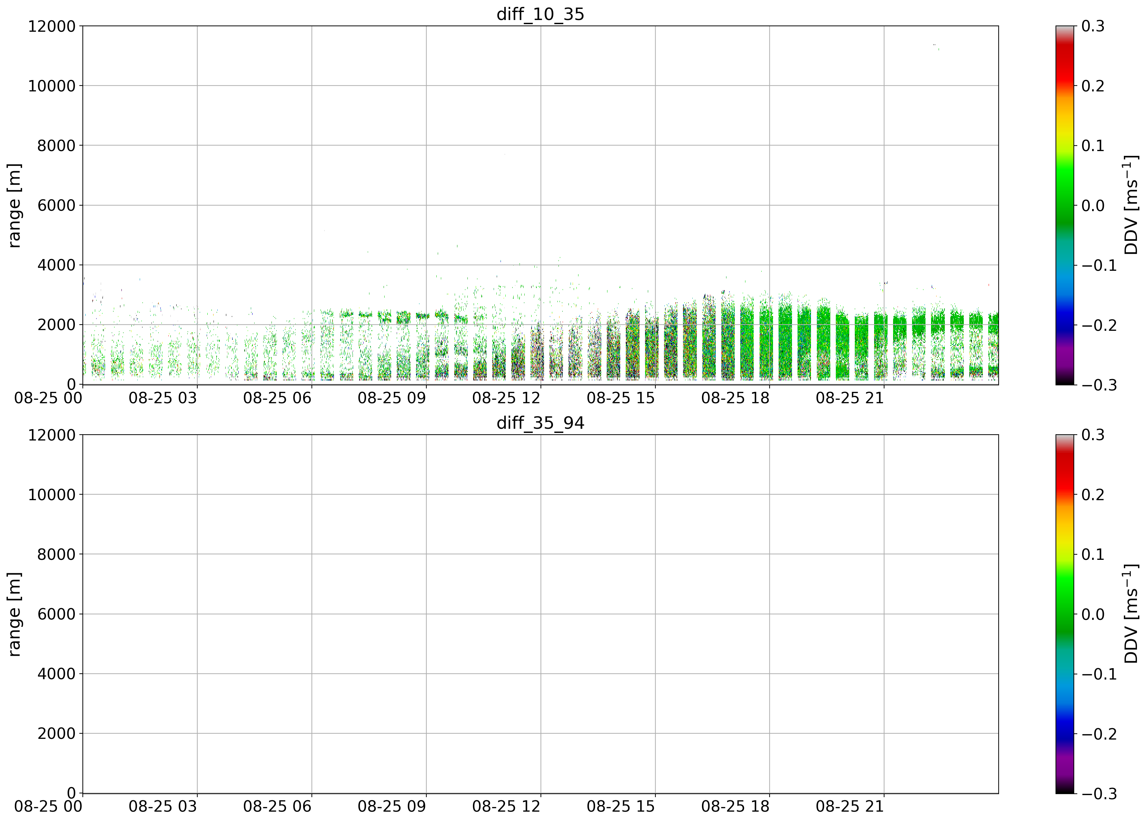1148x822 pixels.
Task: Click the bottom plot's 08-25 18 time label
Action: [x=735, y=806]
